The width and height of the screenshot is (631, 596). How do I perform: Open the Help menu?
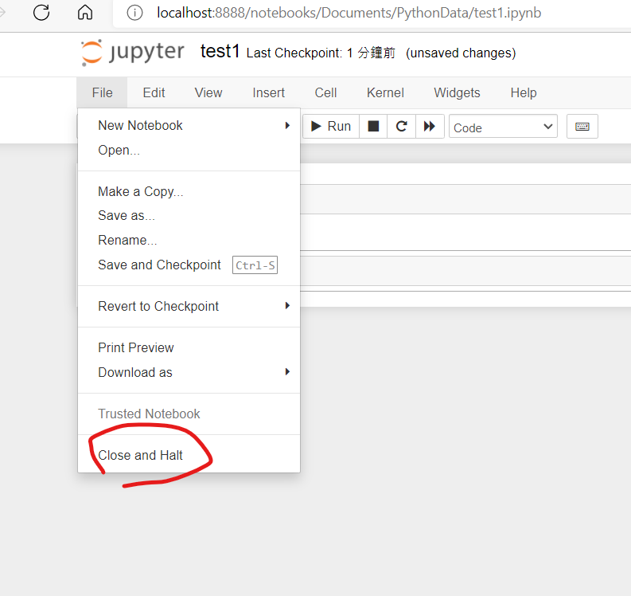tap(523, 92)
